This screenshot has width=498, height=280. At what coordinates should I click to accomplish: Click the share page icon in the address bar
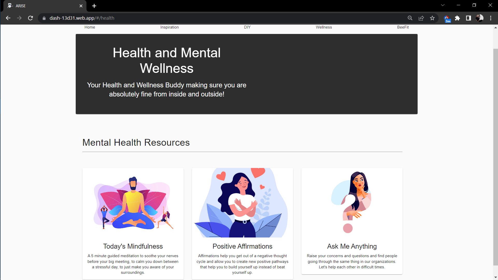click(421, 18)
